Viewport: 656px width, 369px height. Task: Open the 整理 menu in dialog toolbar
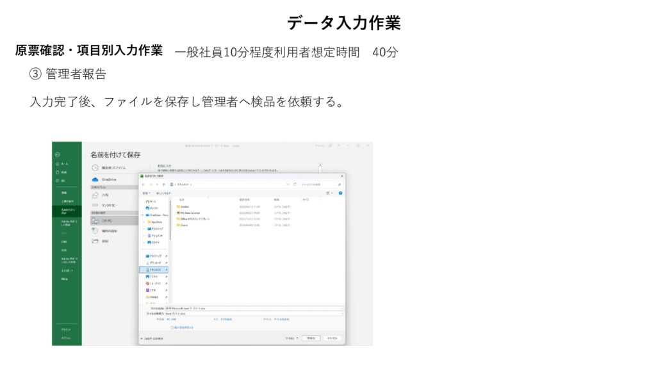[146, 192]
